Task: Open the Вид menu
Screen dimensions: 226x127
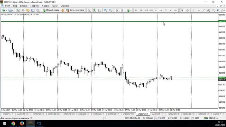Action: [x=15, y=6]
